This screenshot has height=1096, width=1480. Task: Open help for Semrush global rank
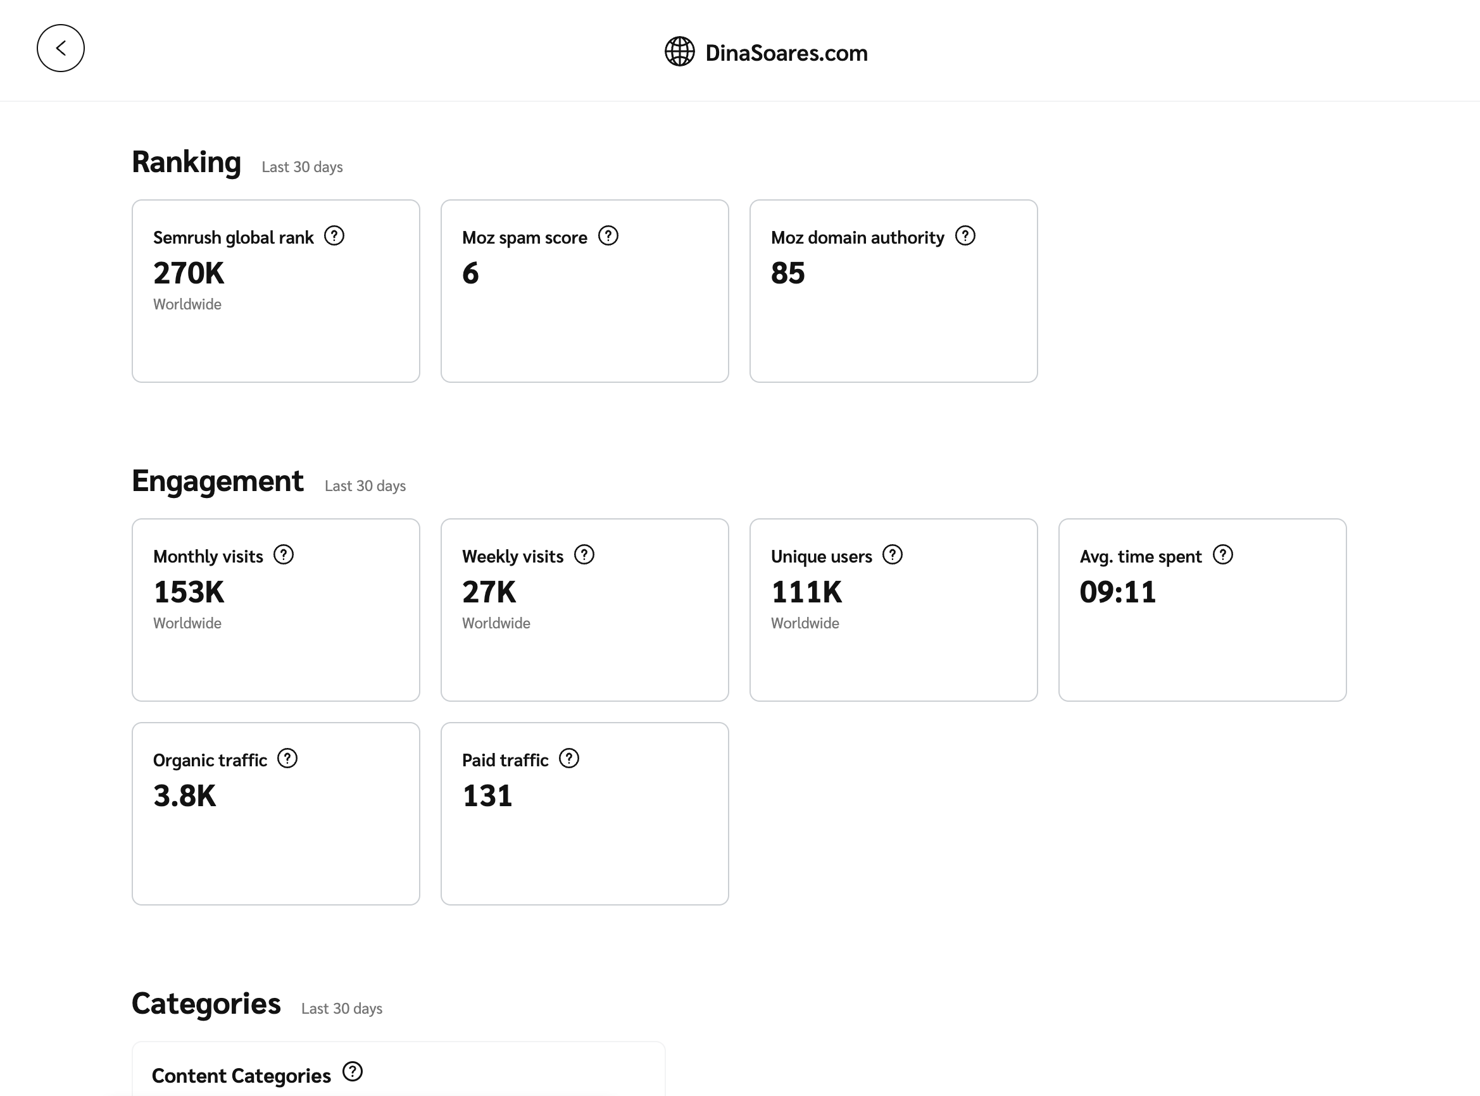click(x=334, y=236)
